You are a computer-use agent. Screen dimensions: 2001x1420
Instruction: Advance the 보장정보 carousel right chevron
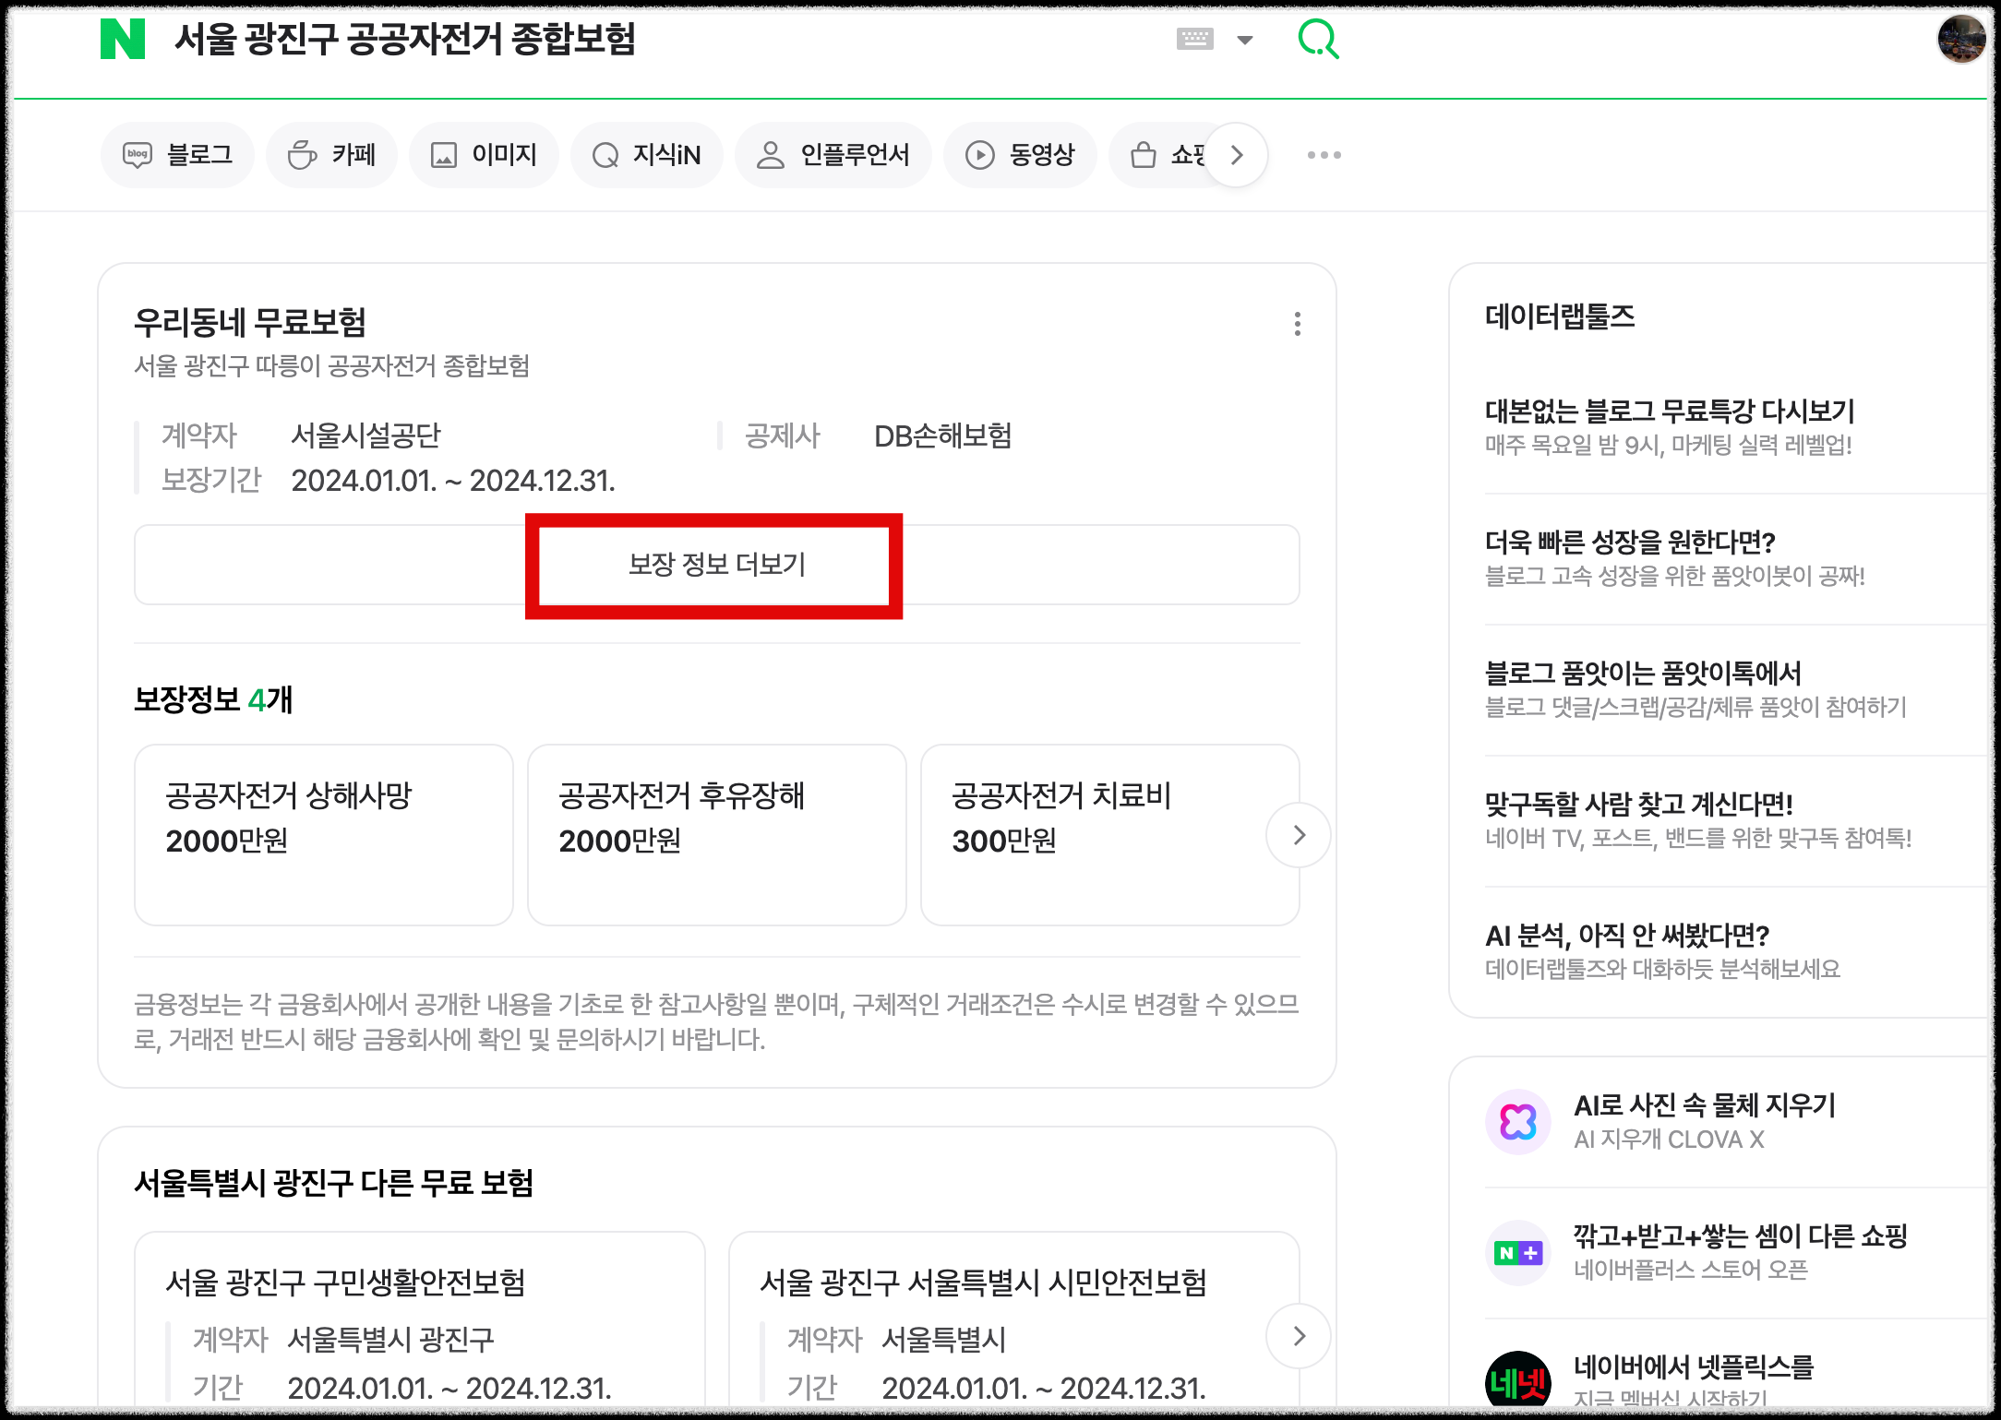pyautogui.click(x=1299, y=835)
